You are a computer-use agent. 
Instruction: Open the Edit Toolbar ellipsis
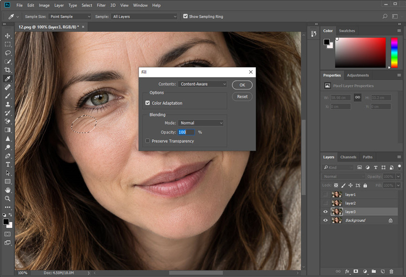pyautogui.click(x=8, y=207)
